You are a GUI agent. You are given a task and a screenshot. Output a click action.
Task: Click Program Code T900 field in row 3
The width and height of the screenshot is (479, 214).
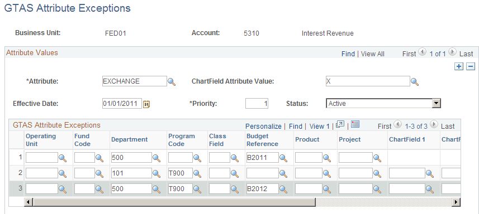181,189
